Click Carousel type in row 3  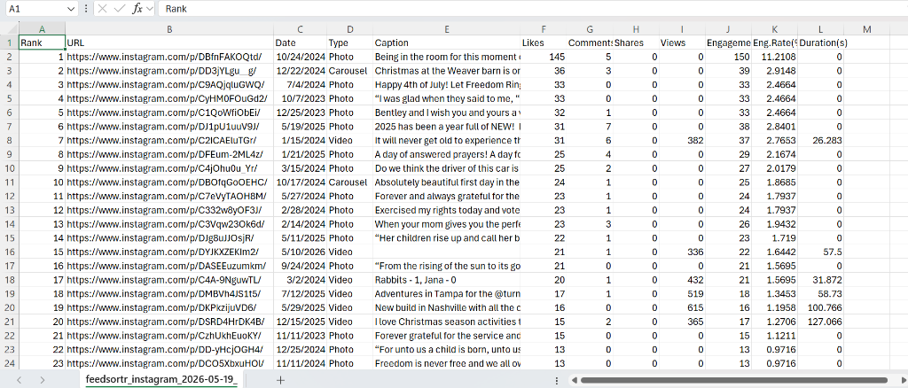[x=349, y=71]
